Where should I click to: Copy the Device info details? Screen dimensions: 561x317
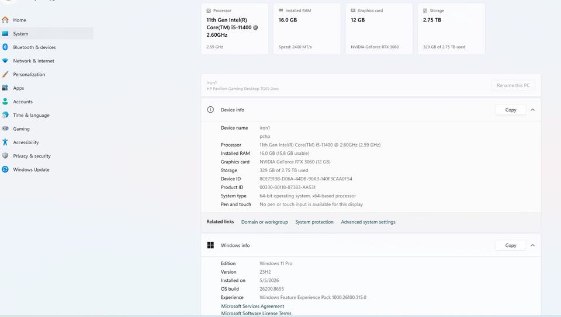click(x=511, y=110)
